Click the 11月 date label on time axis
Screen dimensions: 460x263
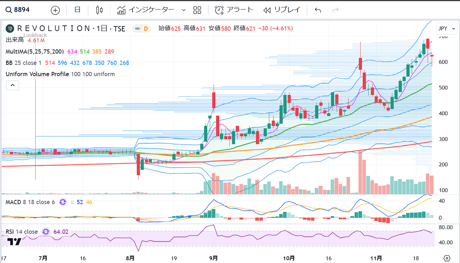376,258
